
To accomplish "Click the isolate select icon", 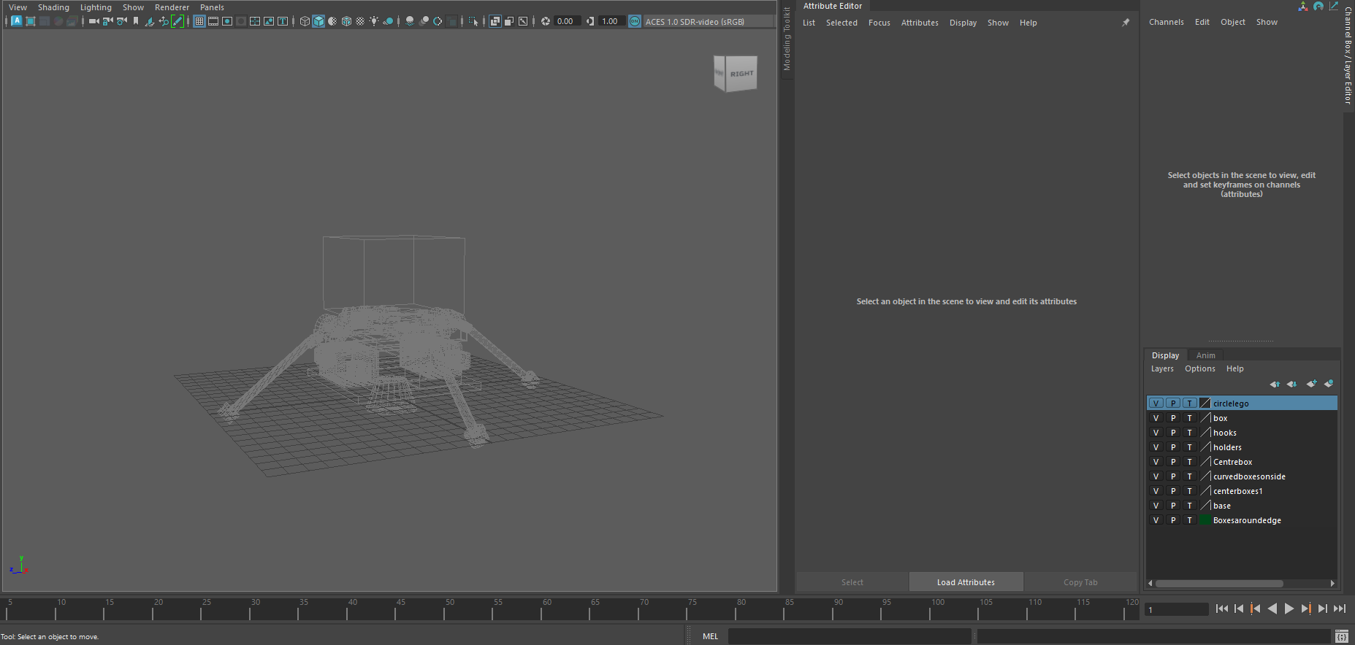I will pos(473,21).
